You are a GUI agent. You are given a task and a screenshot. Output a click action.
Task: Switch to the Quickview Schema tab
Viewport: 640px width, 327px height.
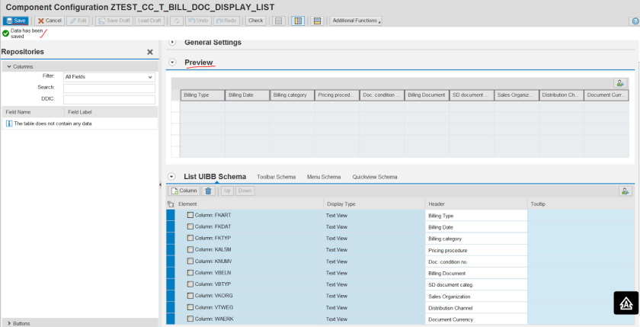375,177
